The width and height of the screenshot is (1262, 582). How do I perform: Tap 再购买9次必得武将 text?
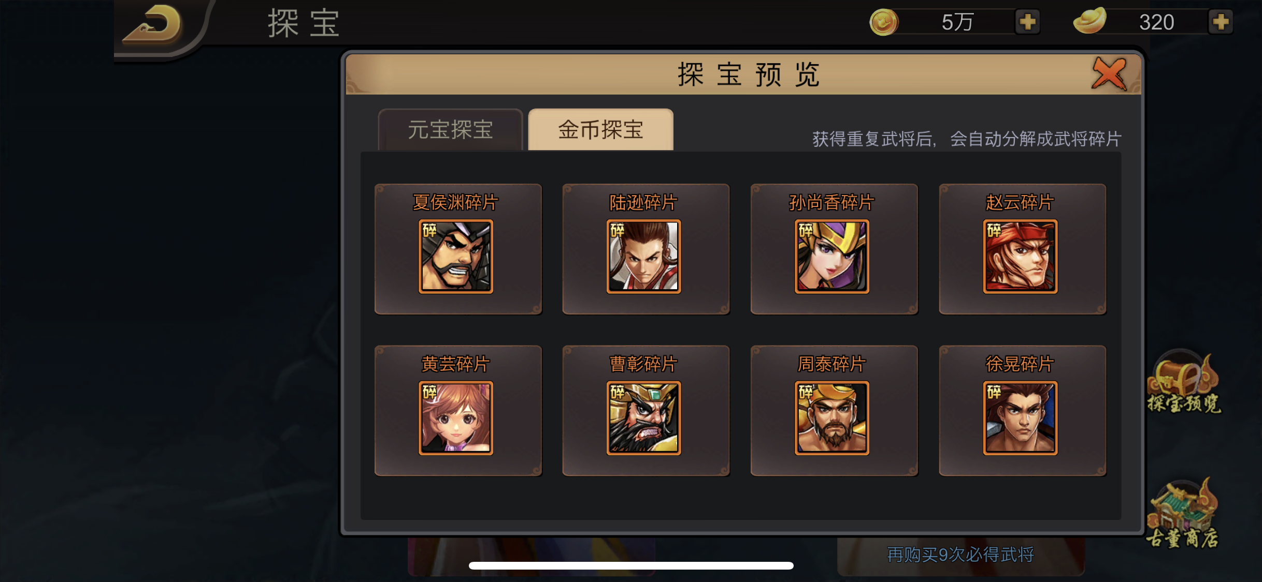pos(960,555)
